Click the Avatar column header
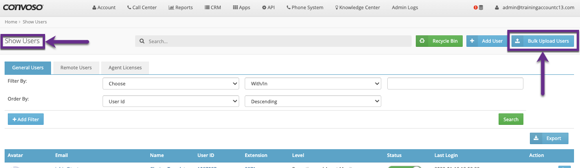 point(15,156)
